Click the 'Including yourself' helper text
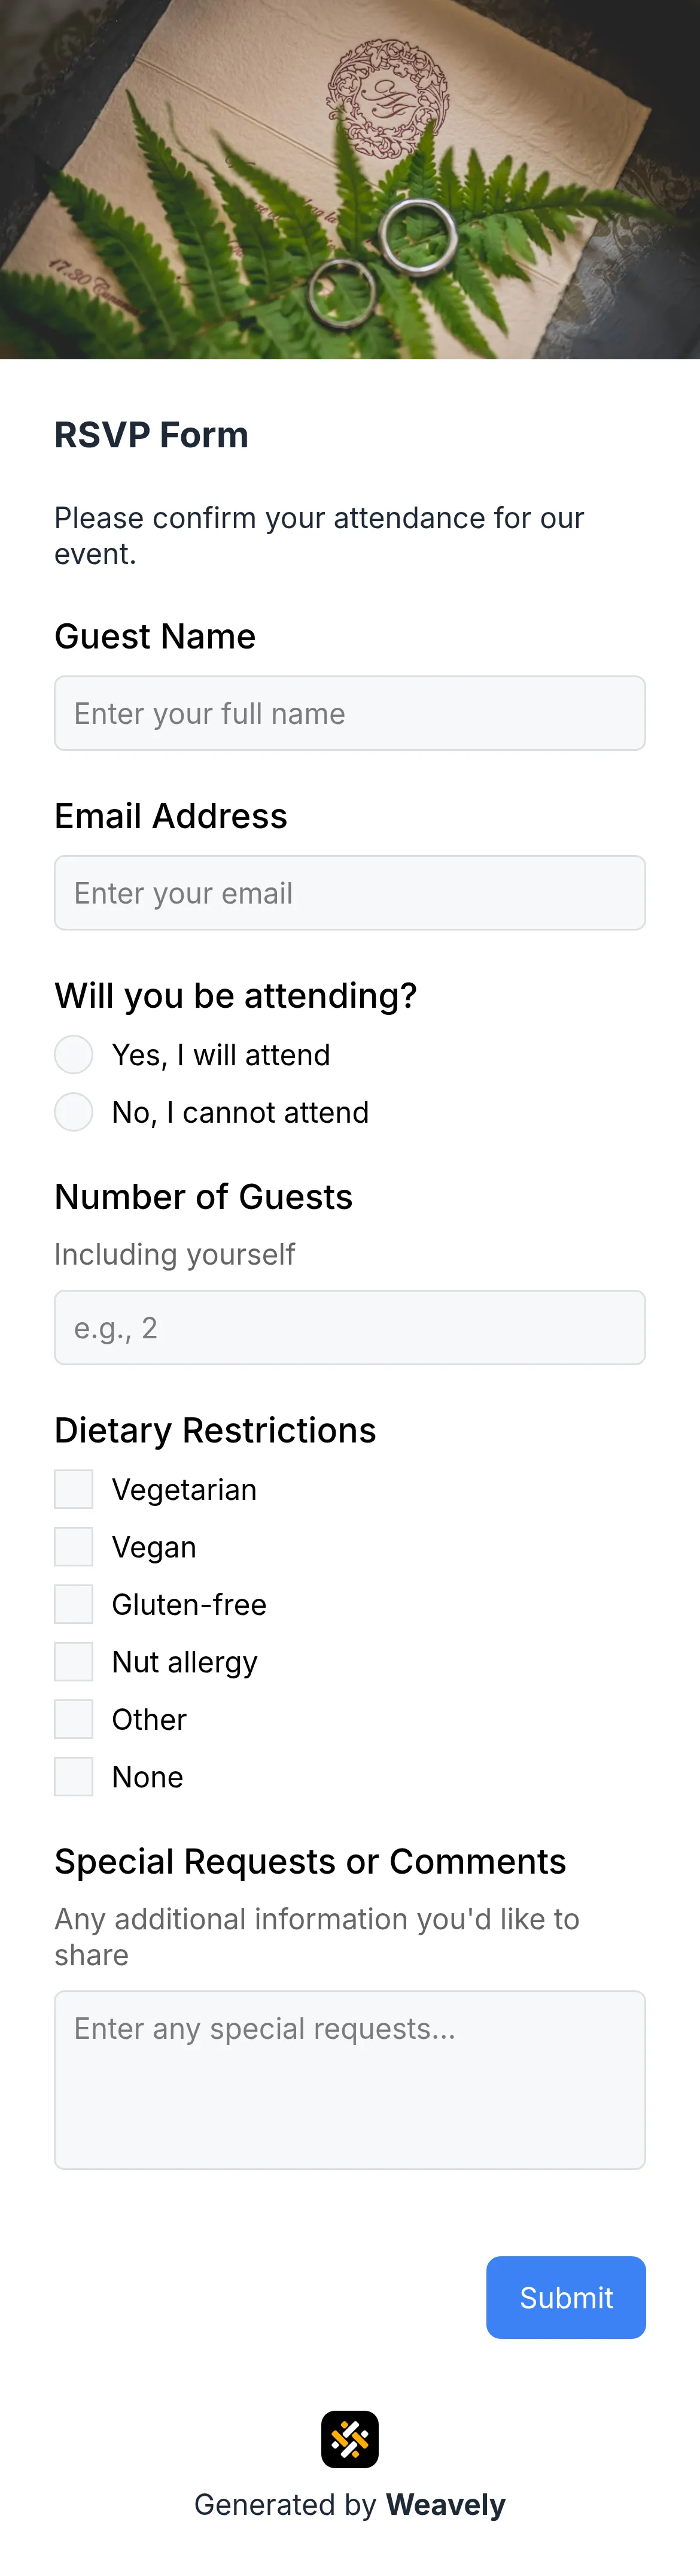This screenshot has height=2576, width=700. tap(175, 1254)
